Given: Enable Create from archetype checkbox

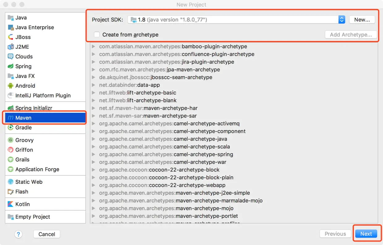Looking at the screenshot, I should 97,35.
